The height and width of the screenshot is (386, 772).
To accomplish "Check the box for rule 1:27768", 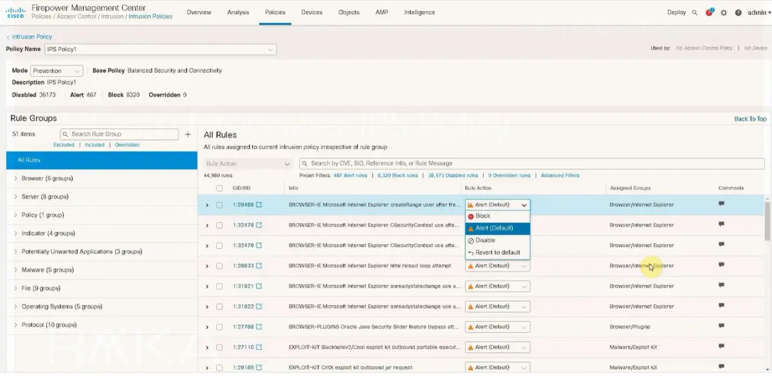I will click(x=219, y=327).
